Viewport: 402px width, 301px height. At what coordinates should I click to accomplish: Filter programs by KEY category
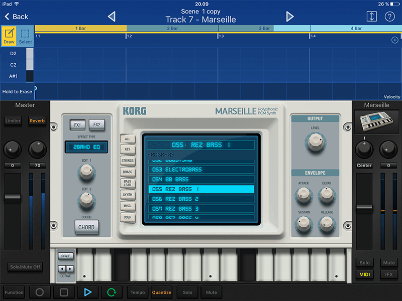point(128,149)
